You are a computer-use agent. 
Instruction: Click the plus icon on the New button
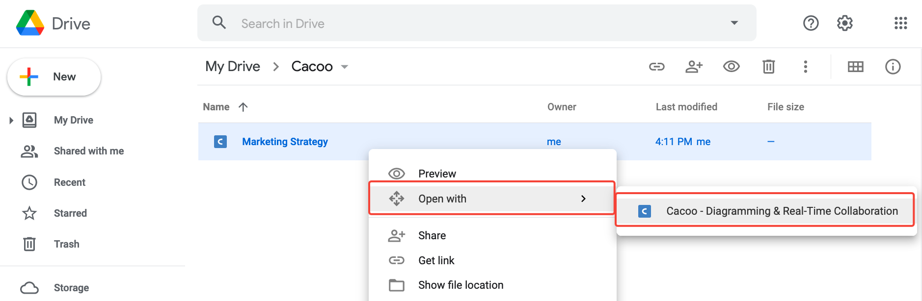[x=29, y=76]
